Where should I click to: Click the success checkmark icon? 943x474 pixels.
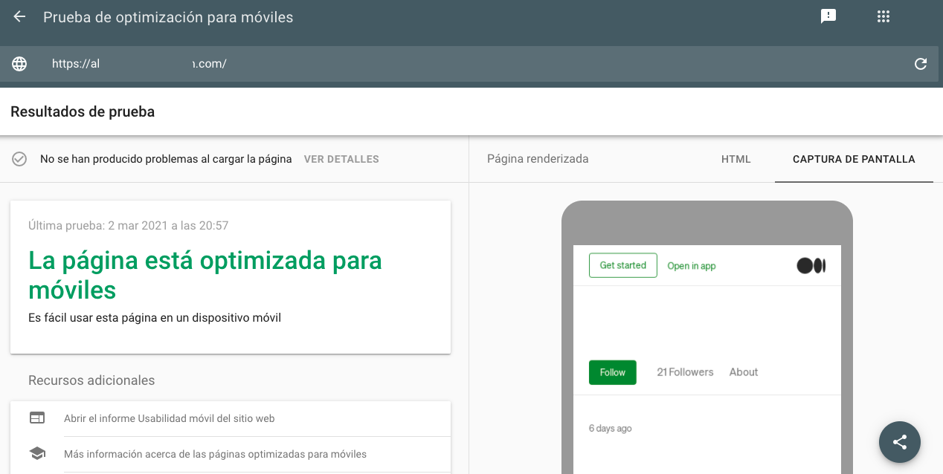pyautogui.click(x=19, y=158)
